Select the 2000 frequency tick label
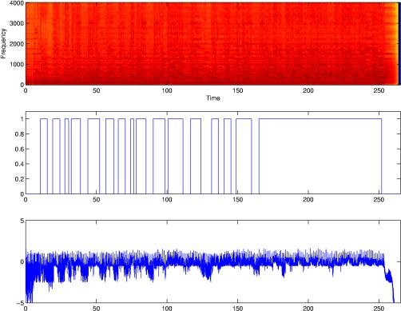This screenshot has width=401, height=311. [x=17, y=44]
